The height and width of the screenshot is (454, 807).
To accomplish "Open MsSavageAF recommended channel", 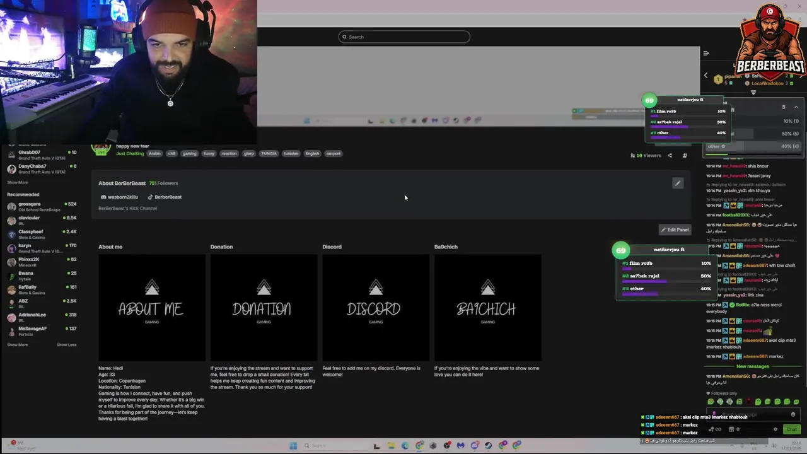I will pyautogui.click(x=42, y=332).
